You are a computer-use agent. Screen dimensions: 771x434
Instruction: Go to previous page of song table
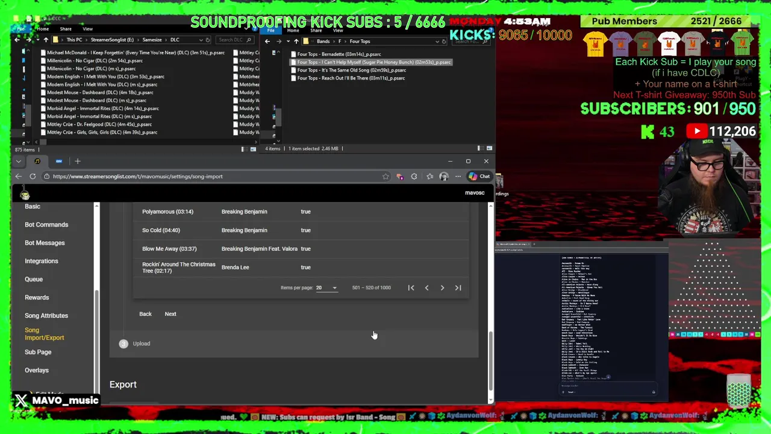(426, 288)
